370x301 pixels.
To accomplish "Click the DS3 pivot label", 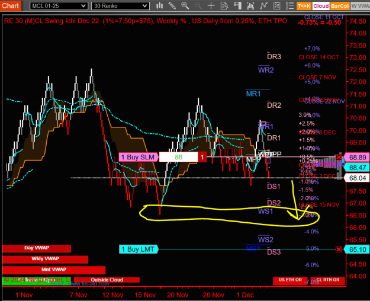I will tap(274, 252).
